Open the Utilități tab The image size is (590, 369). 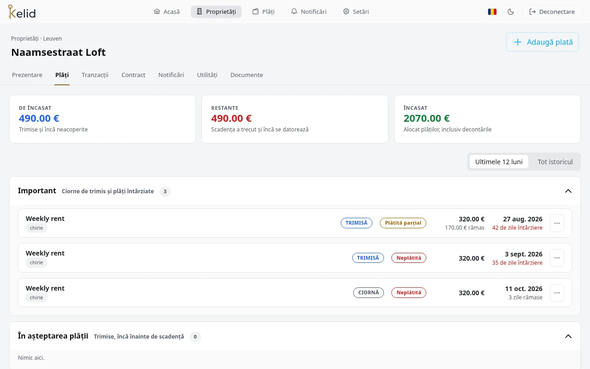(x=207, y=75)
